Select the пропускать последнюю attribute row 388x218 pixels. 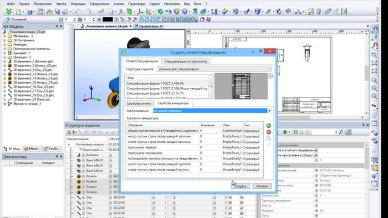pos(194,153)
